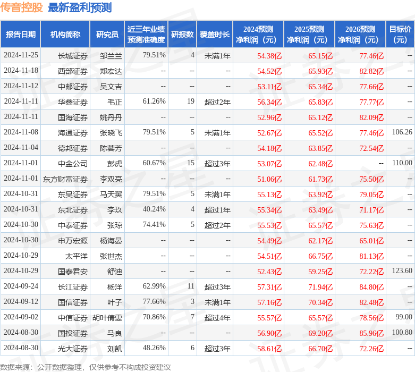Click the 最新盈利预测 heading
This screenshot has width=415, height=372.
click(80, 7)
